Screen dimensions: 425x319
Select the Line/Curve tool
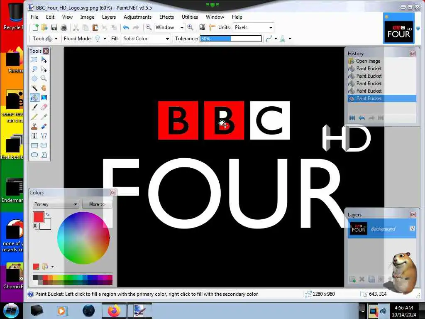[x=44, y=136]
